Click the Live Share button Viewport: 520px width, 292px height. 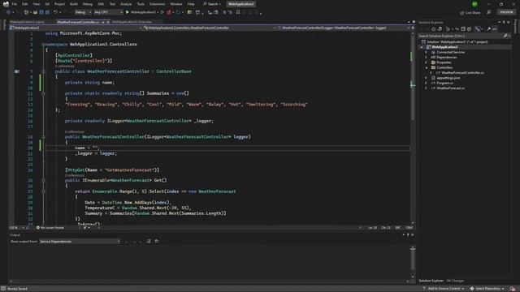click(470, 13)
